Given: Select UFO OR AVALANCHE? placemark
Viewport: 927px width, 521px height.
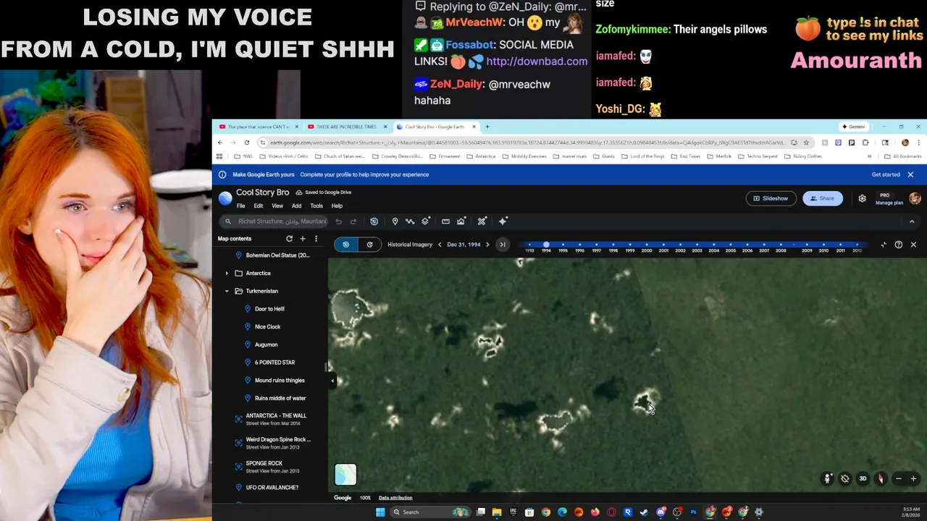Looking at the screenshot, I should point(272,488).
